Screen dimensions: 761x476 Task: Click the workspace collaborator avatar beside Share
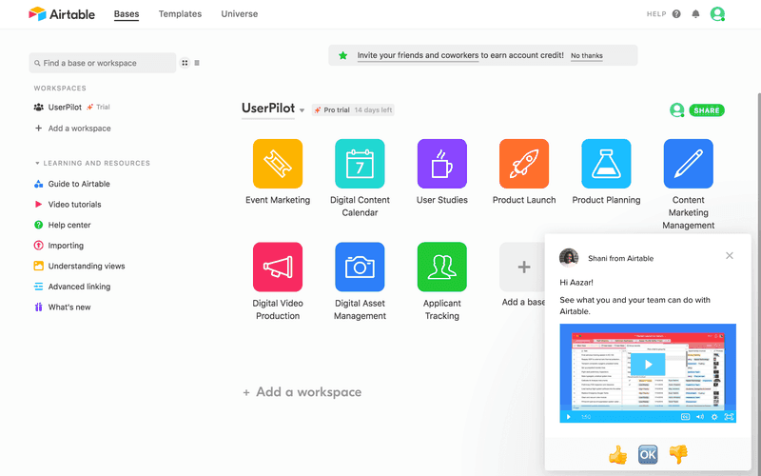[x=676, y=110]
